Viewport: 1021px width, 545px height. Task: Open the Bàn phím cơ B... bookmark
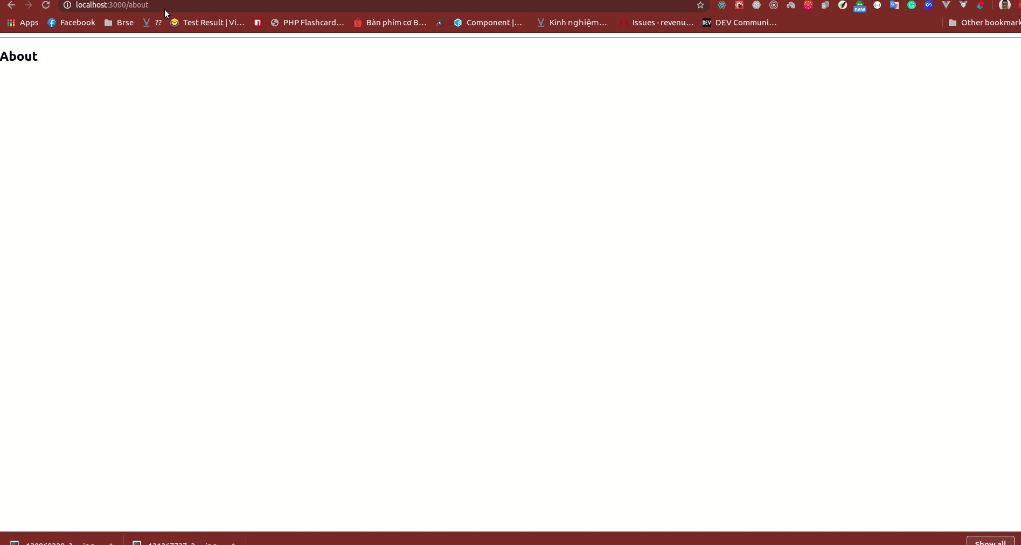click(x=390, y=23)
